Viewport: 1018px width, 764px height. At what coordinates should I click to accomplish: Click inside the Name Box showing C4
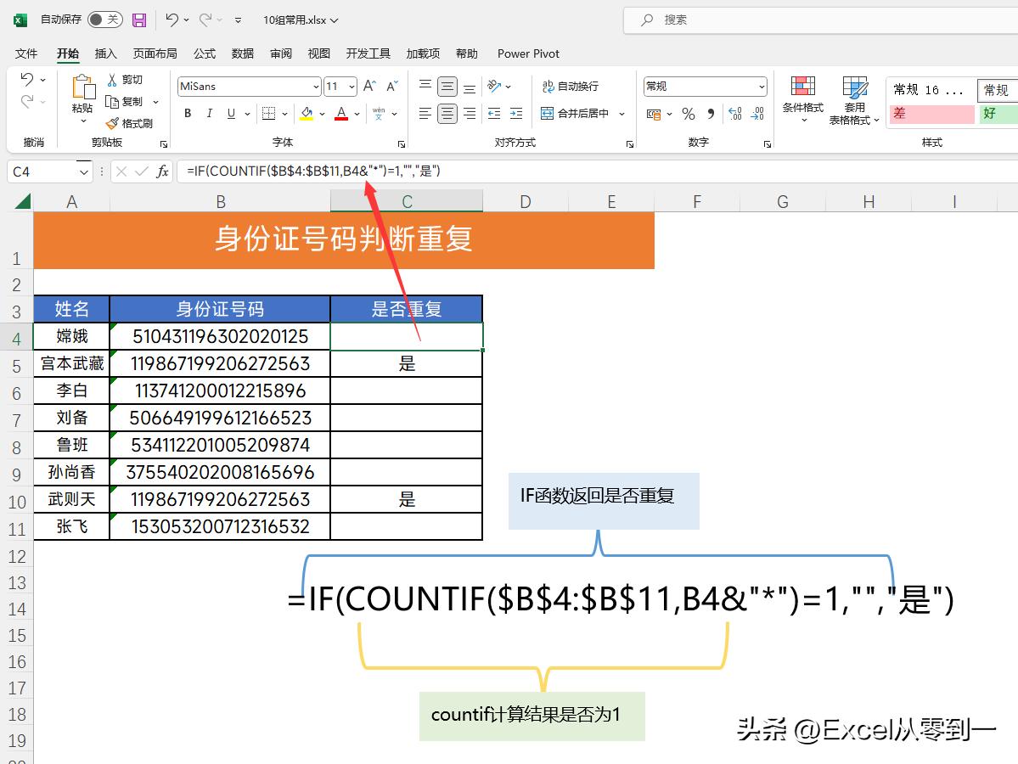(x=38, y=171)
